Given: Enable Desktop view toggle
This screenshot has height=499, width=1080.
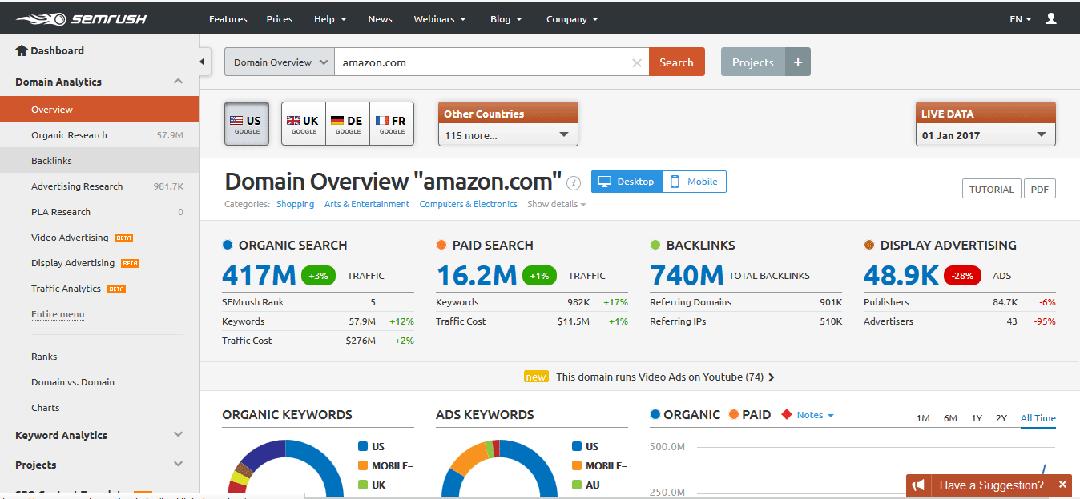Looking at the screenshot, I should [627, 182].
